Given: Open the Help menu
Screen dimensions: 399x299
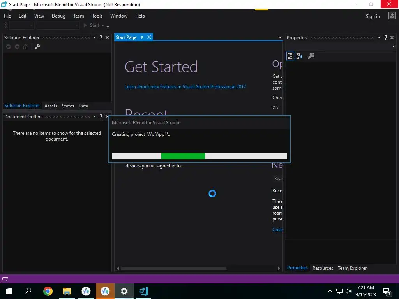Looking at the screenshot, I should point(140,16).
